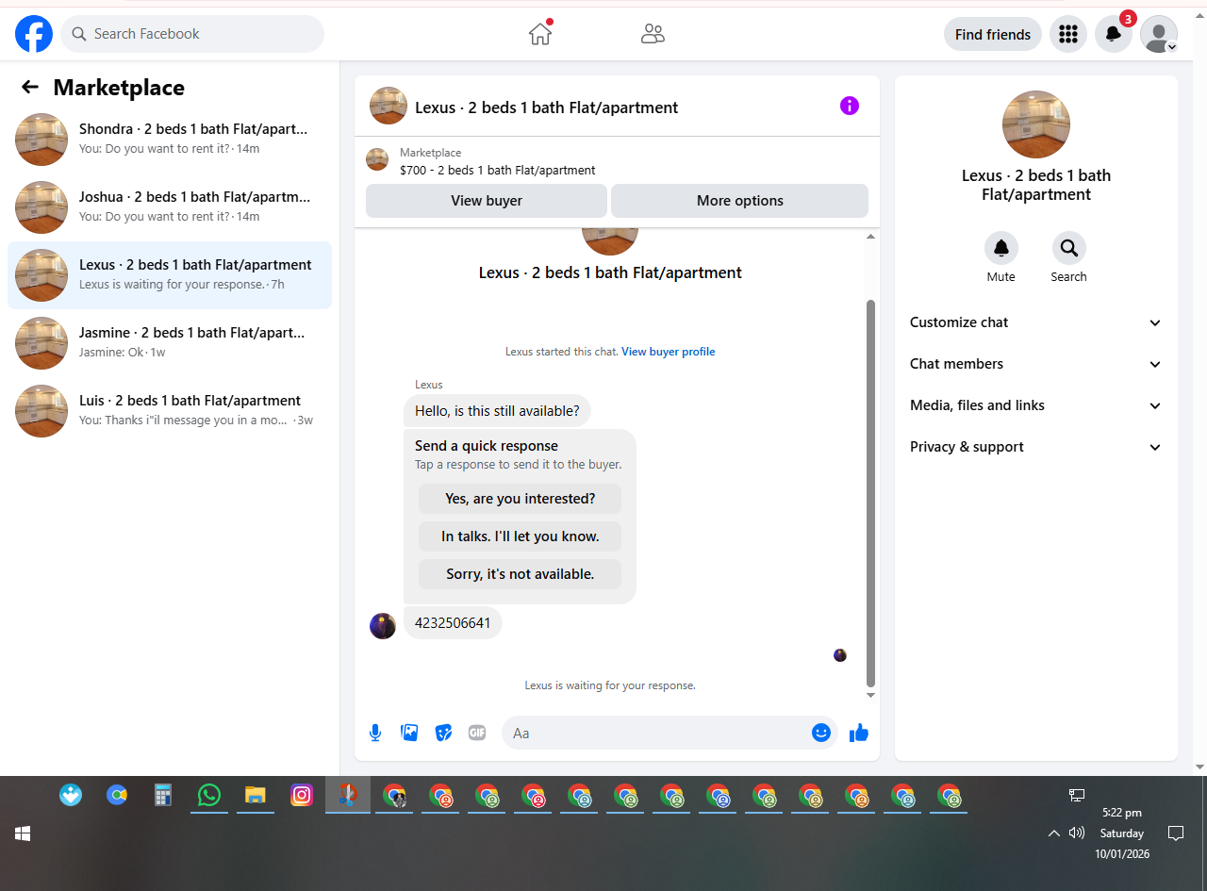The image size is (1207, 891).
Task: Open the volume control in system tray
Action: coord(1077,833)
